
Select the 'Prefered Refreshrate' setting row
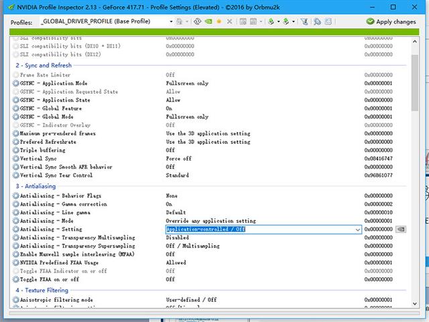[x=210, y=142]
